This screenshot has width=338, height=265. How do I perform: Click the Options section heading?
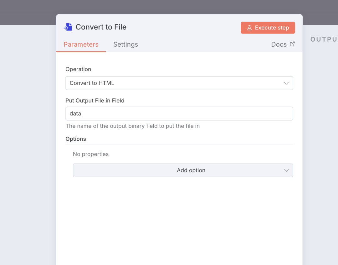click(x=76, y=139)
